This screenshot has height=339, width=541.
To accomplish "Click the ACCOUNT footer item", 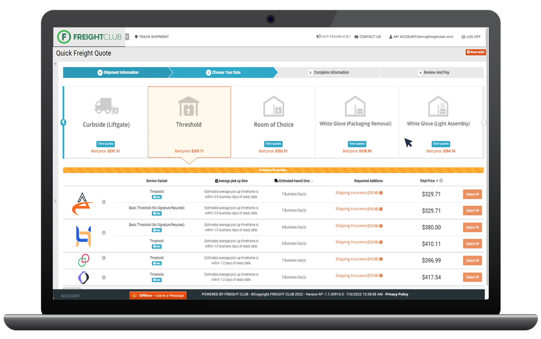I will coord(70,296).
